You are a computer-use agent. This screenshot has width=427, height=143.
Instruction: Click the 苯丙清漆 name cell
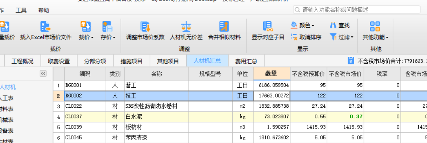(157, 138)
